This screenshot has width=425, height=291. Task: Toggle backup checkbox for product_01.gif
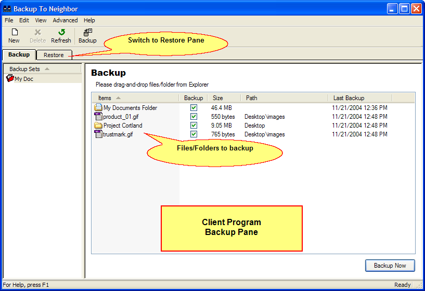click(x=194, y=117)
